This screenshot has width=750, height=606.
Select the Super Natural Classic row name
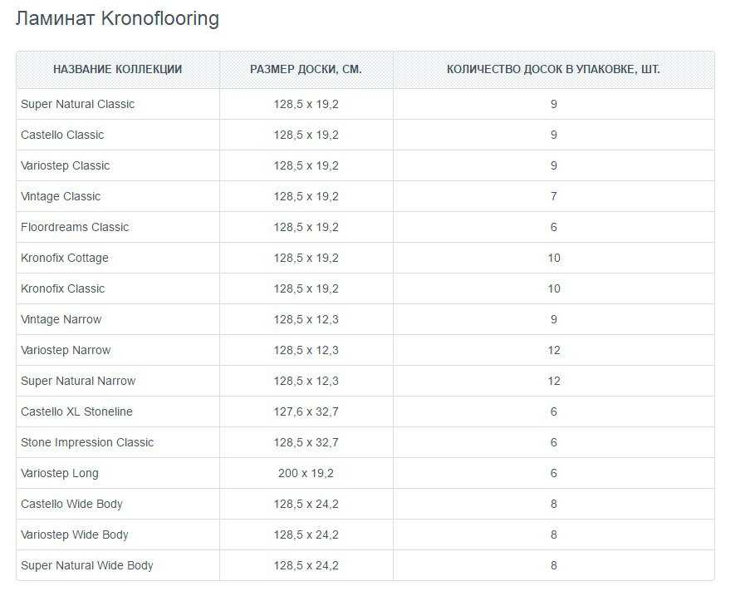coord(77,104)
